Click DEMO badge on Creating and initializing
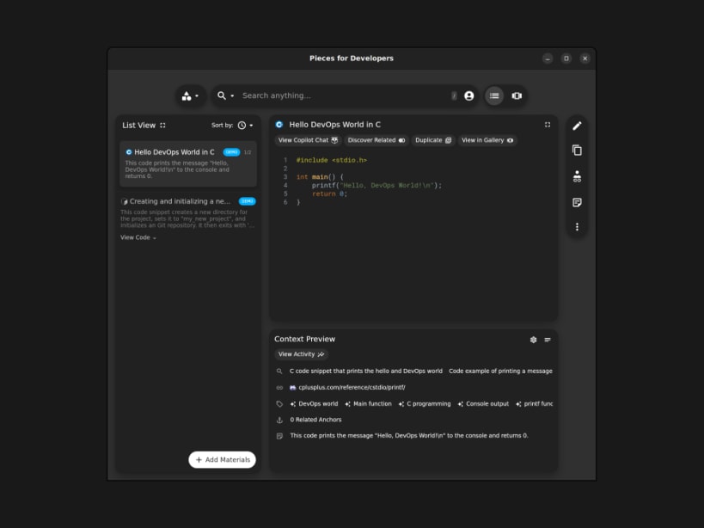 coord(248,201)
